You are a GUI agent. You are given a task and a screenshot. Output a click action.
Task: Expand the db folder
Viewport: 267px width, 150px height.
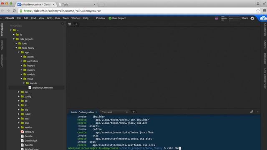(x=19, y=101)
